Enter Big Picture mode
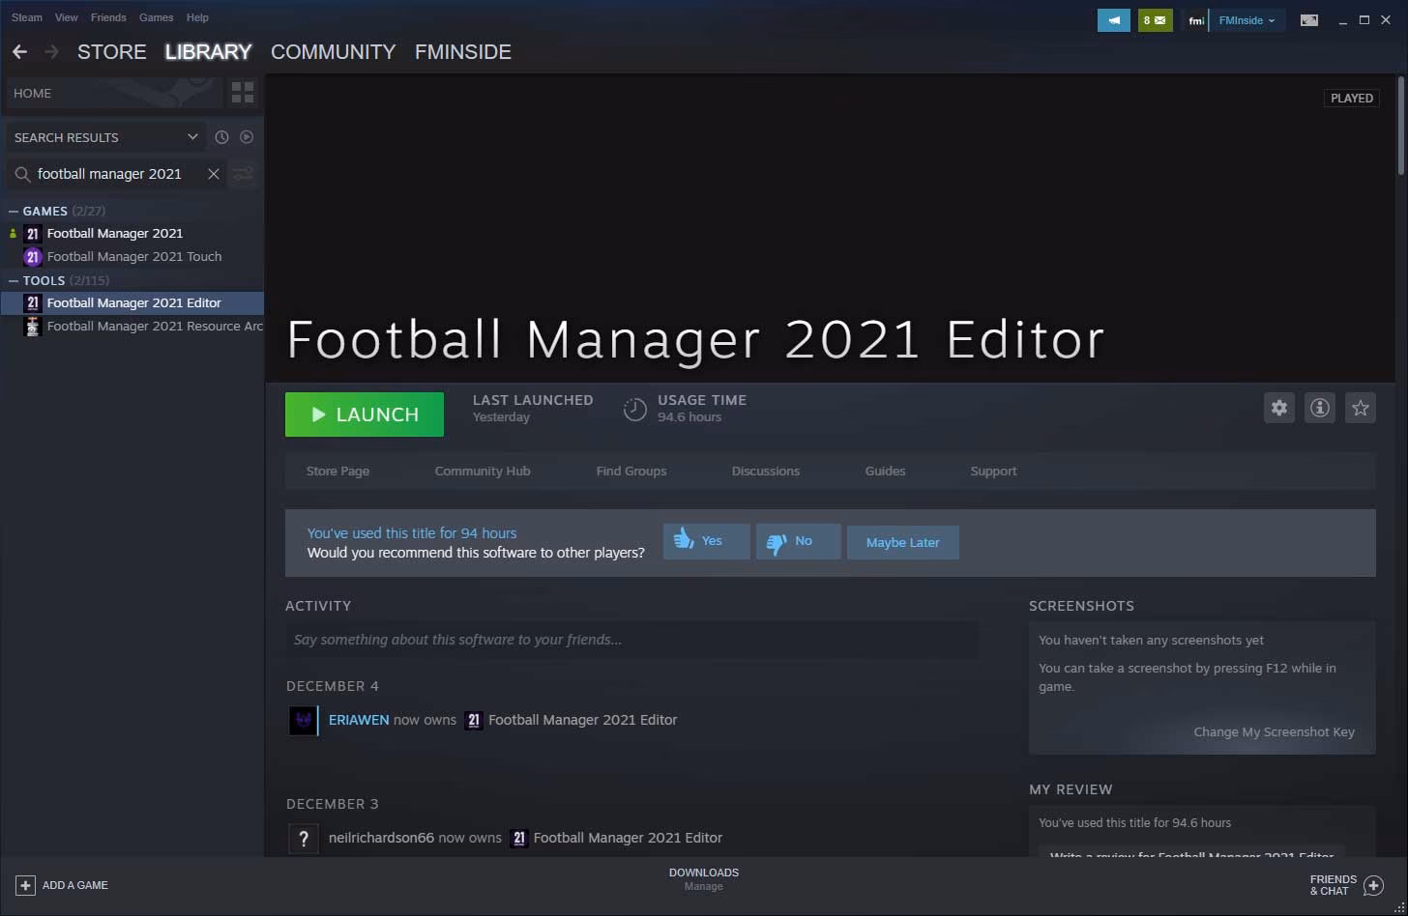Image resolution: width=1408 pixels, height=916 pixels. coord(1309,18)
